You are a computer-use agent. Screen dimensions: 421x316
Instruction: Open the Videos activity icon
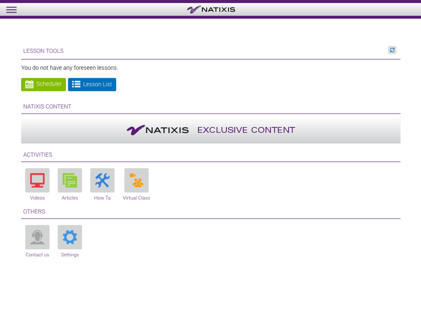(x=37, y=180)
